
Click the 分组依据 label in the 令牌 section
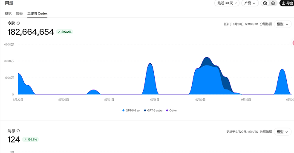coord(266,24)
